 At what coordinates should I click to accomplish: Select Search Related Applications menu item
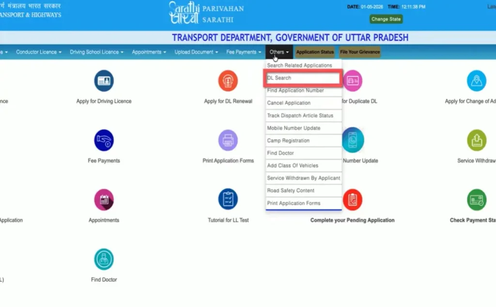point(303,65)
